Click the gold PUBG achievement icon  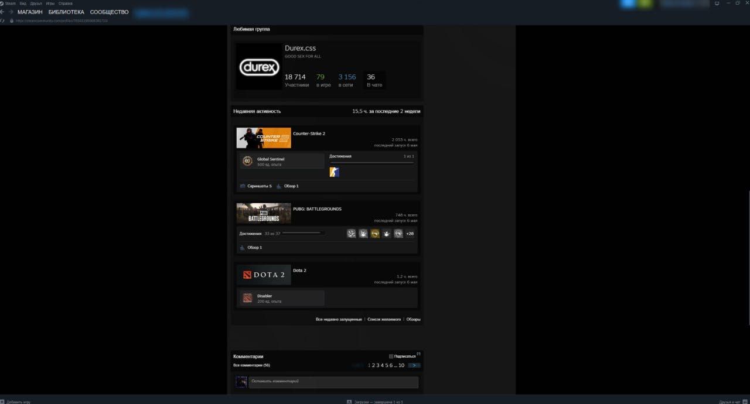[x=375, y=234]
